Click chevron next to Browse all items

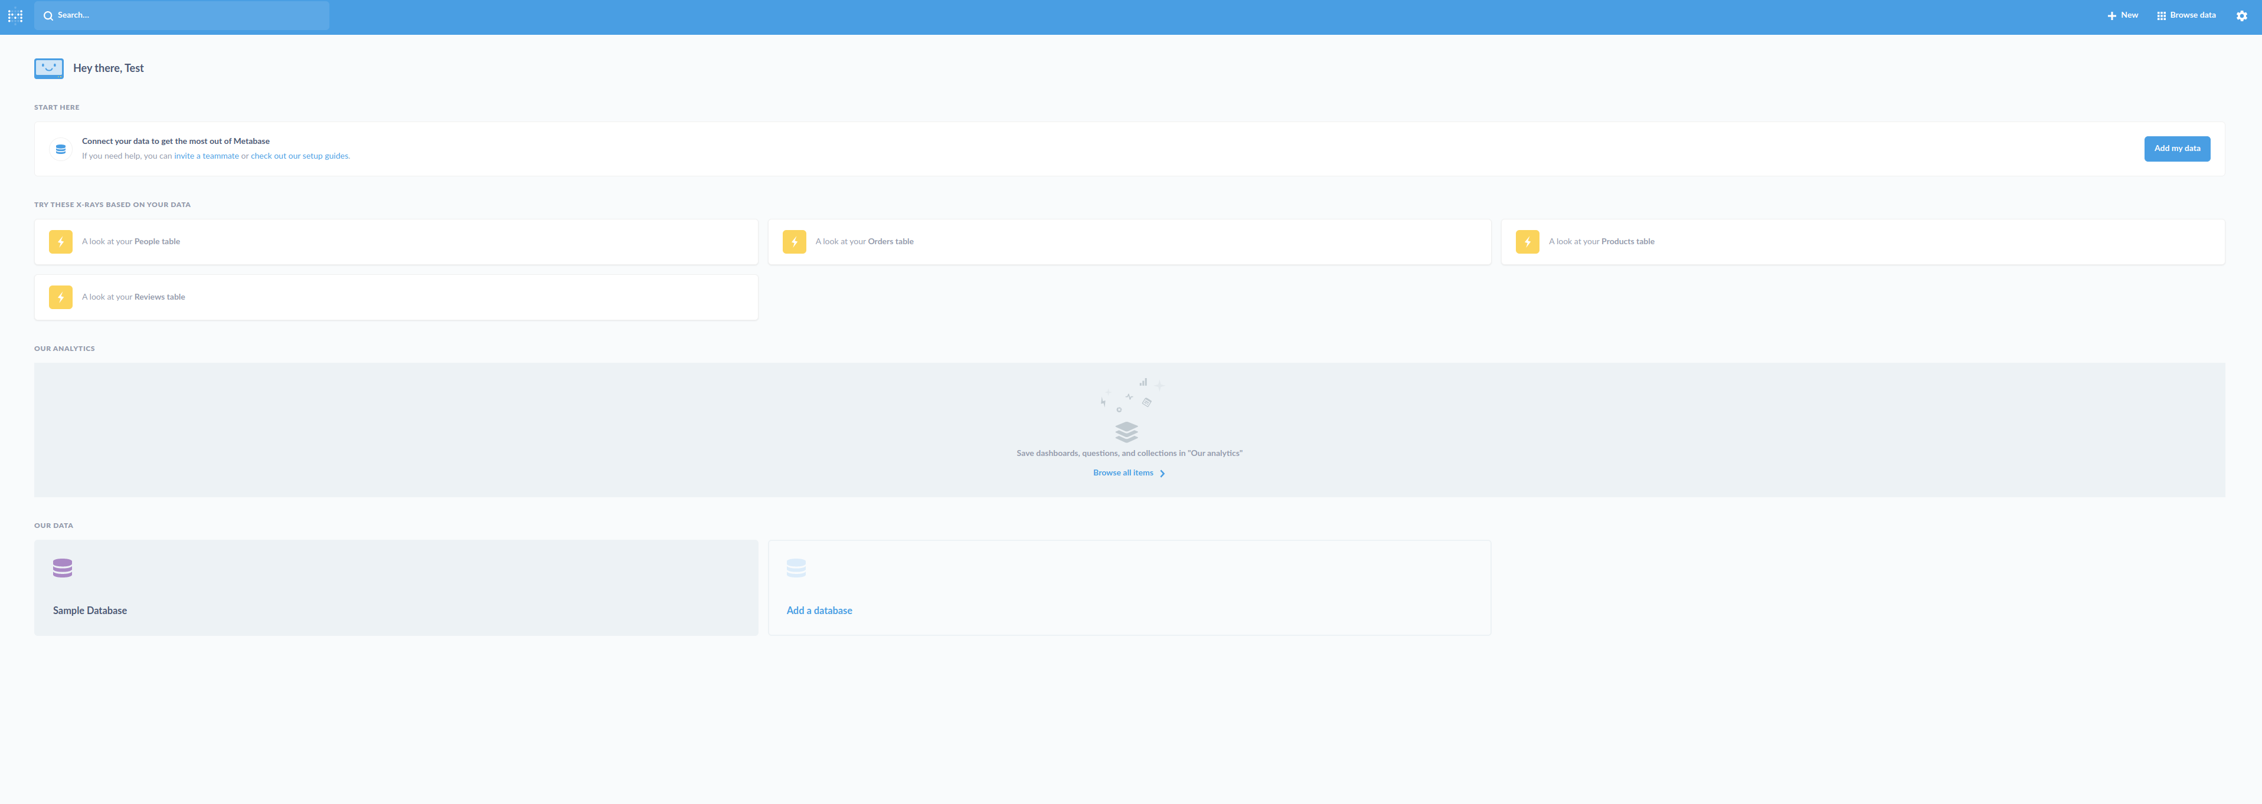tap(1162, 474)
